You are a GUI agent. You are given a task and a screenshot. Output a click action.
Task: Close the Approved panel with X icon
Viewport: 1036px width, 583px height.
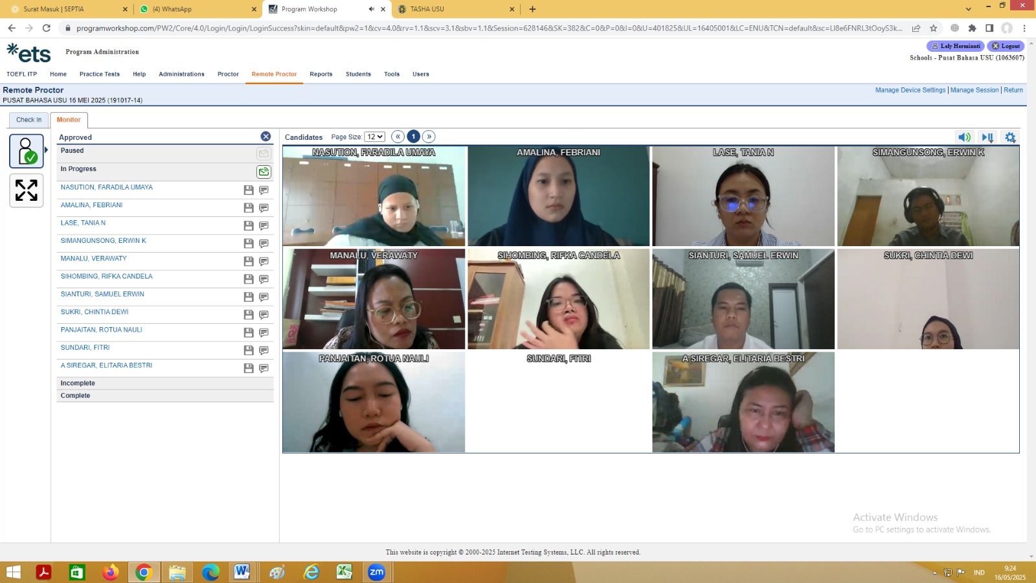pos(265,137)
